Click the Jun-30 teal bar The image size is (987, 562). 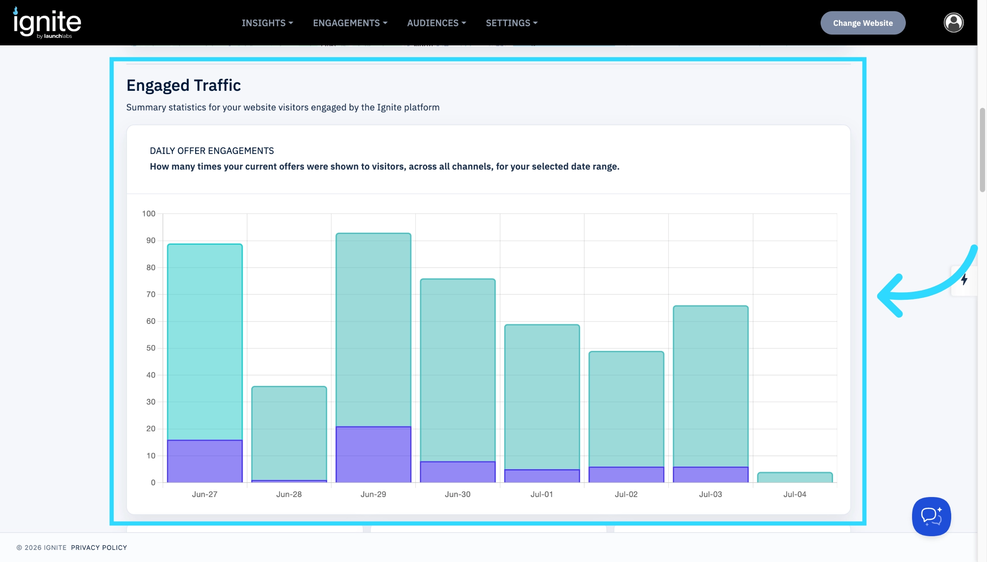(x=458, y=370)
